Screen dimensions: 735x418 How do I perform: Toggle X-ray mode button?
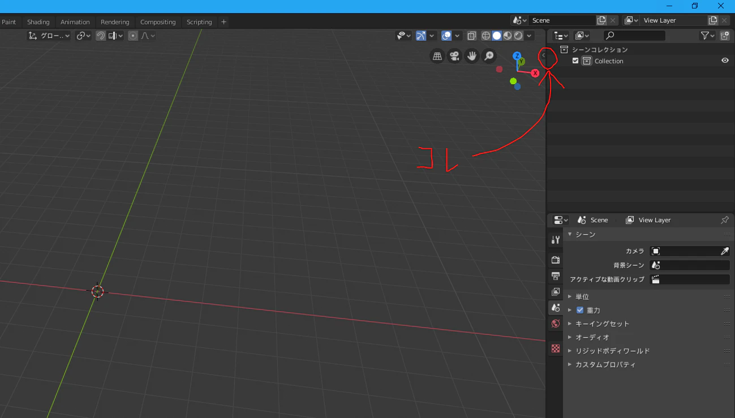point(471,36)
